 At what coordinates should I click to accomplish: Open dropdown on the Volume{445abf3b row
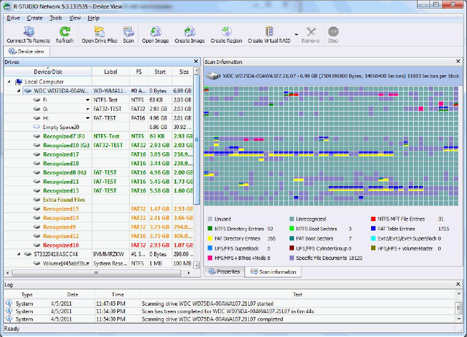click(88, 264)
